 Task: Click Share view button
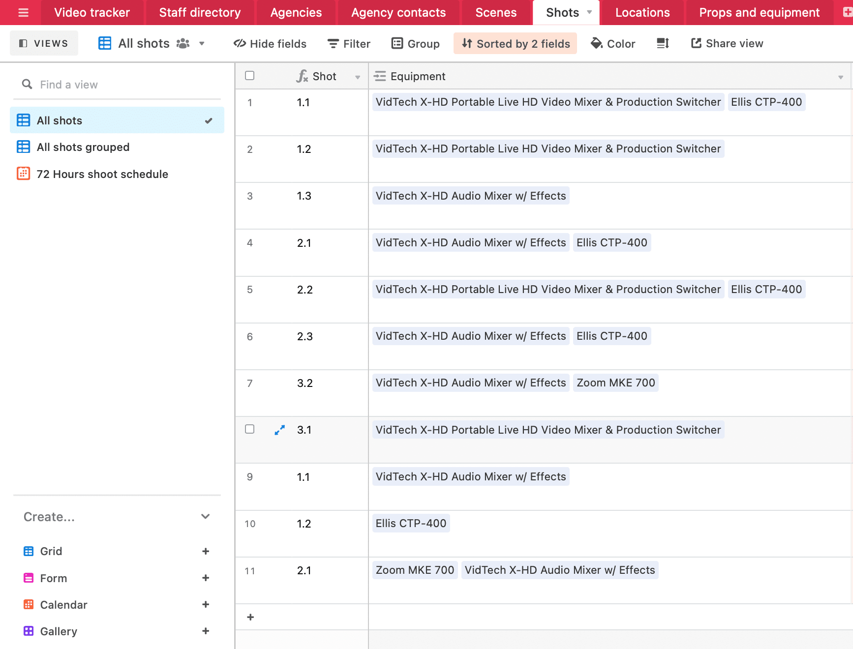[727, 43]
